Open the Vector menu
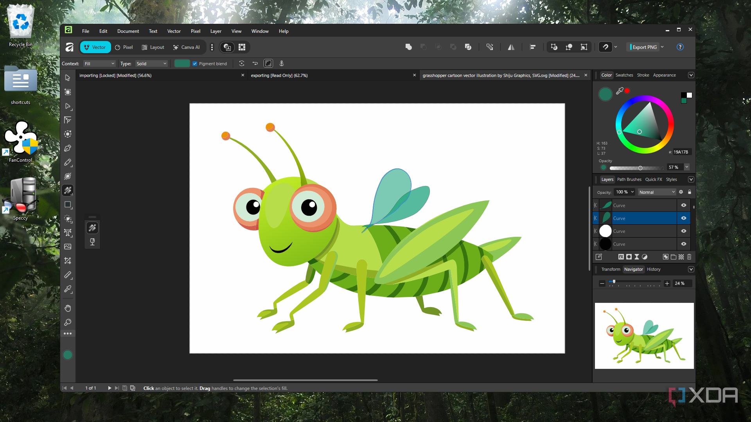Image resolution: width=751 pixels, height=422 pixels. [x=174, y=31]
